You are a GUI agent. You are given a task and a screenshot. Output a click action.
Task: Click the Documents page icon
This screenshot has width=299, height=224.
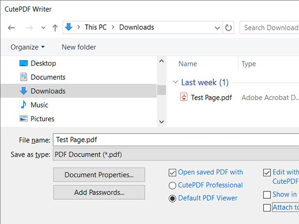(x=24, y=77)
